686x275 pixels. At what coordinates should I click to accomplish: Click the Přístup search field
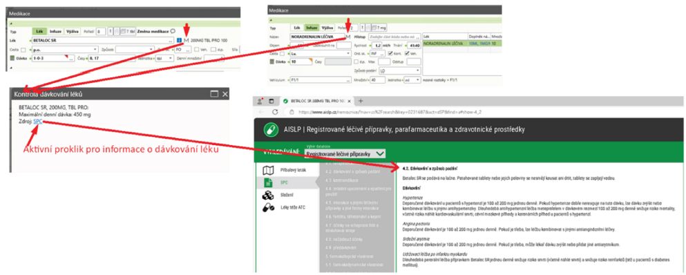point(394,37)
